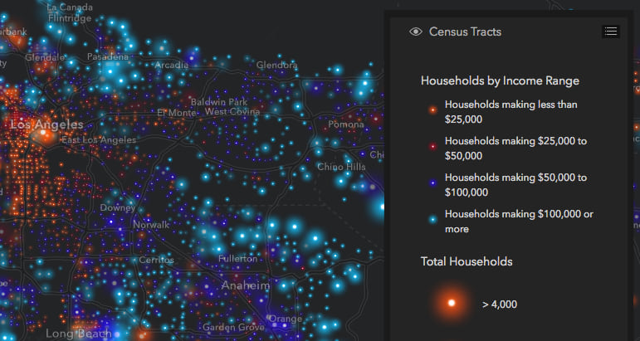
Task: Select the Census Tracts layer title
Action: (x=465, y=32)
